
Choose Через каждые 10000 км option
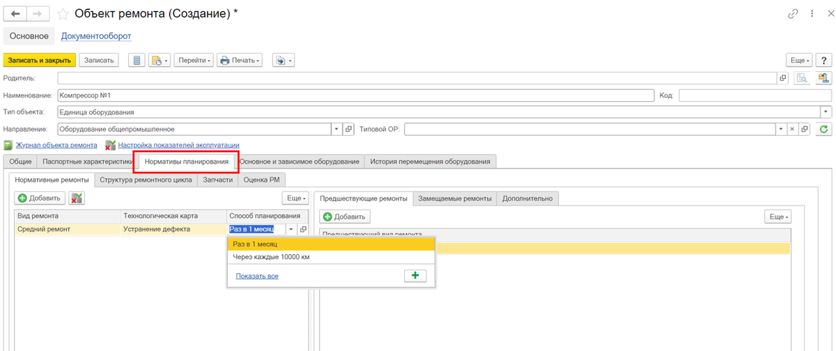(331, 256)
